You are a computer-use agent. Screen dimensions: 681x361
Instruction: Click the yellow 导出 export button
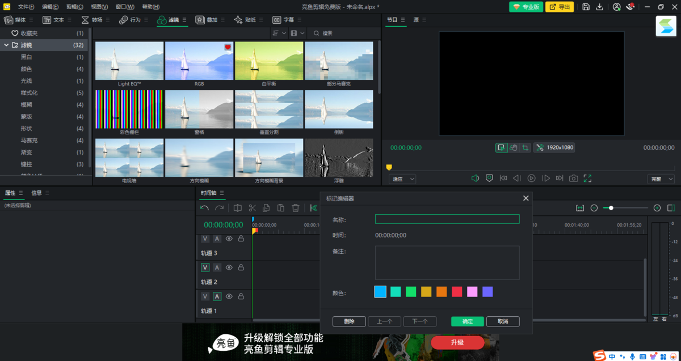point(560,7)
